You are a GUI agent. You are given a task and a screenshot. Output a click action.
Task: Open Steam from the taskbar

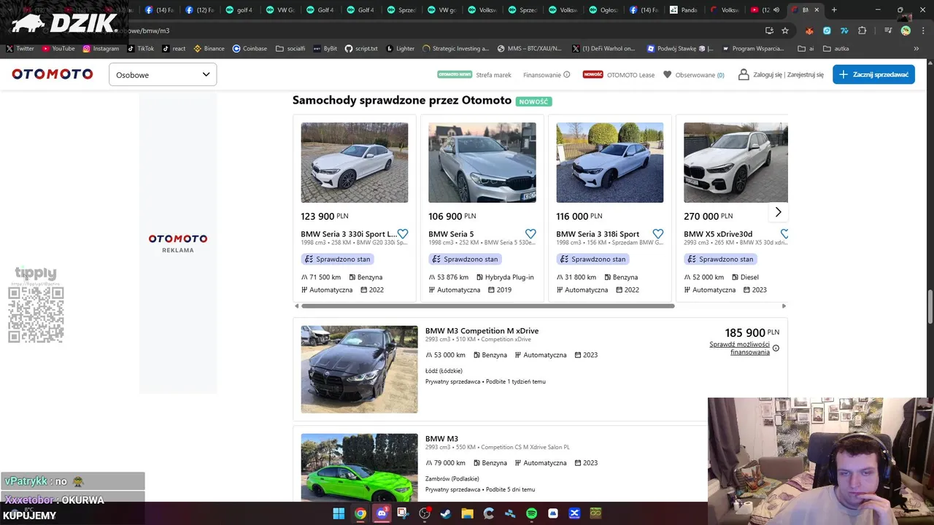click(446, 513)
